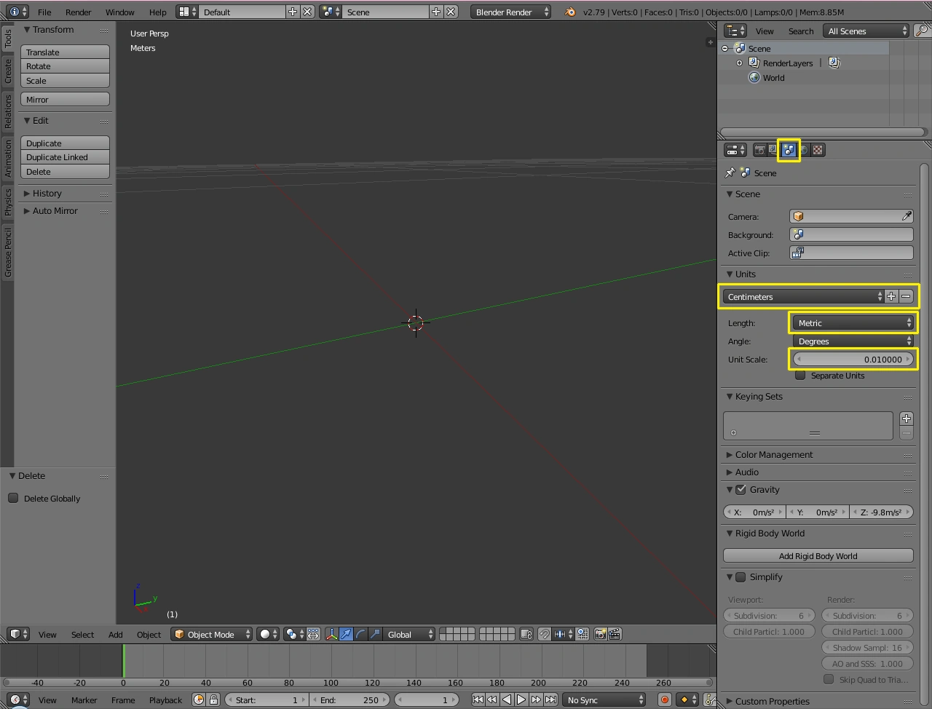932x709 pixels.
Task: Click the Duplicate Linked button
Action: click(x=65, y=157)
